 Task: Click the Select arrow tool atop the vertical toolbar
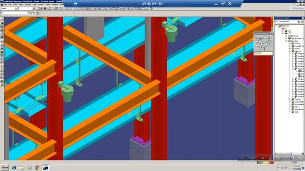pos(2,19)
